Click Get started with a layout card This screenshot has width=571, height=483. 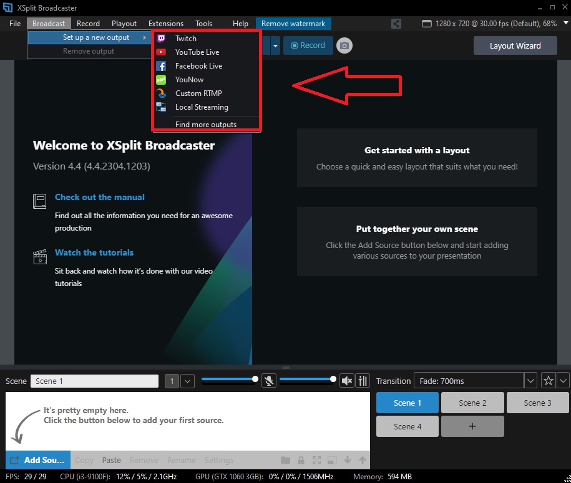click(417, 158)
